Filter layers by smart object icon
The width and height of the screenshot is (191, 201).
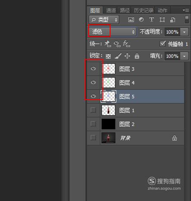(172, 20)
